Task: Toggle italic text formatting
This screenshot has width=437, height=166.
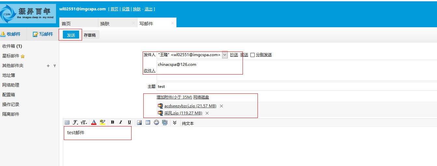Action: coord(121,123)
